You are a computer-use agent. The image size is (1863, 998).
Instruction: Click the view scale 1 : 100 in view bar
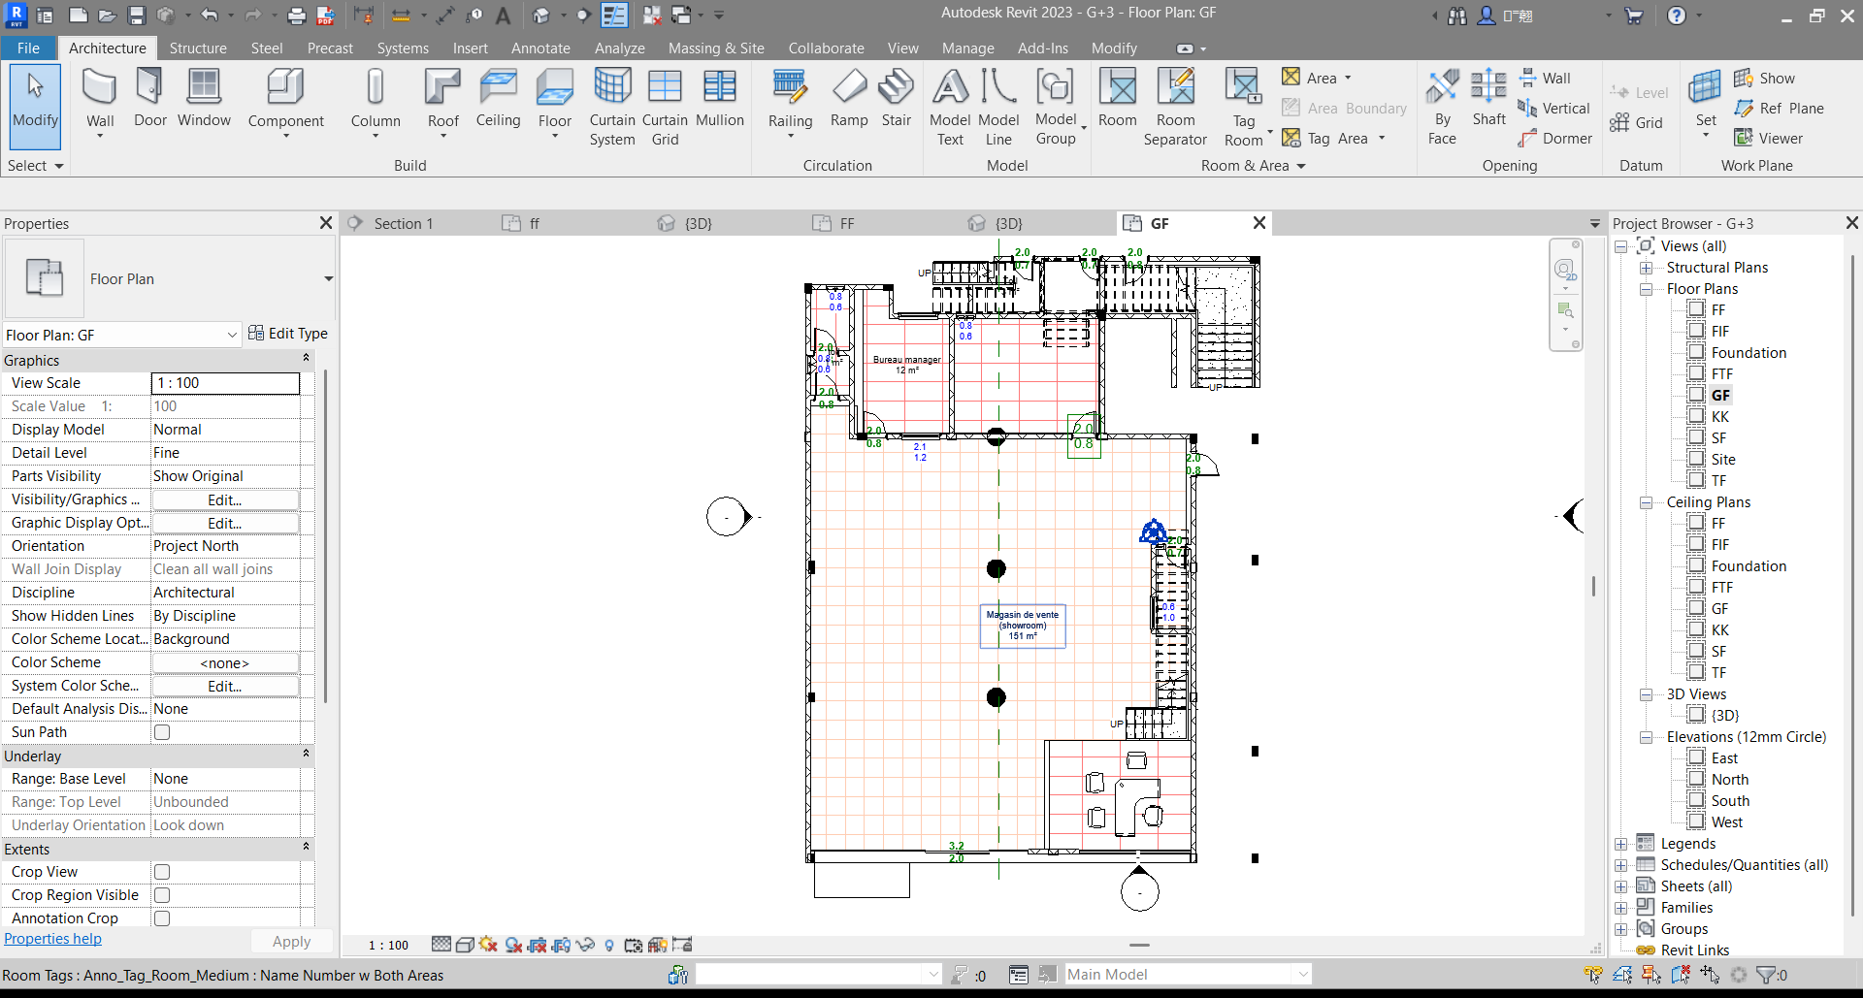(x=388, y=945)
